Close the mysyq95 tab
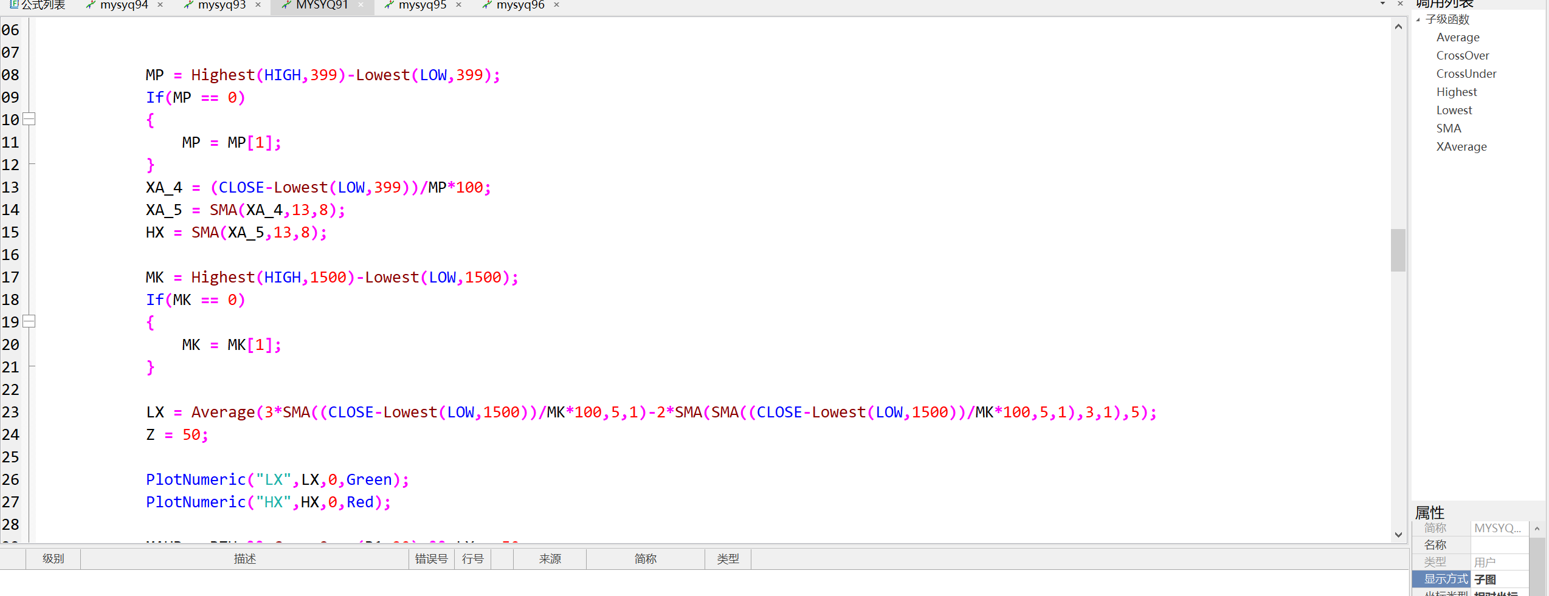Screen dimensions: 1549x596 click(x=458, y=5)
